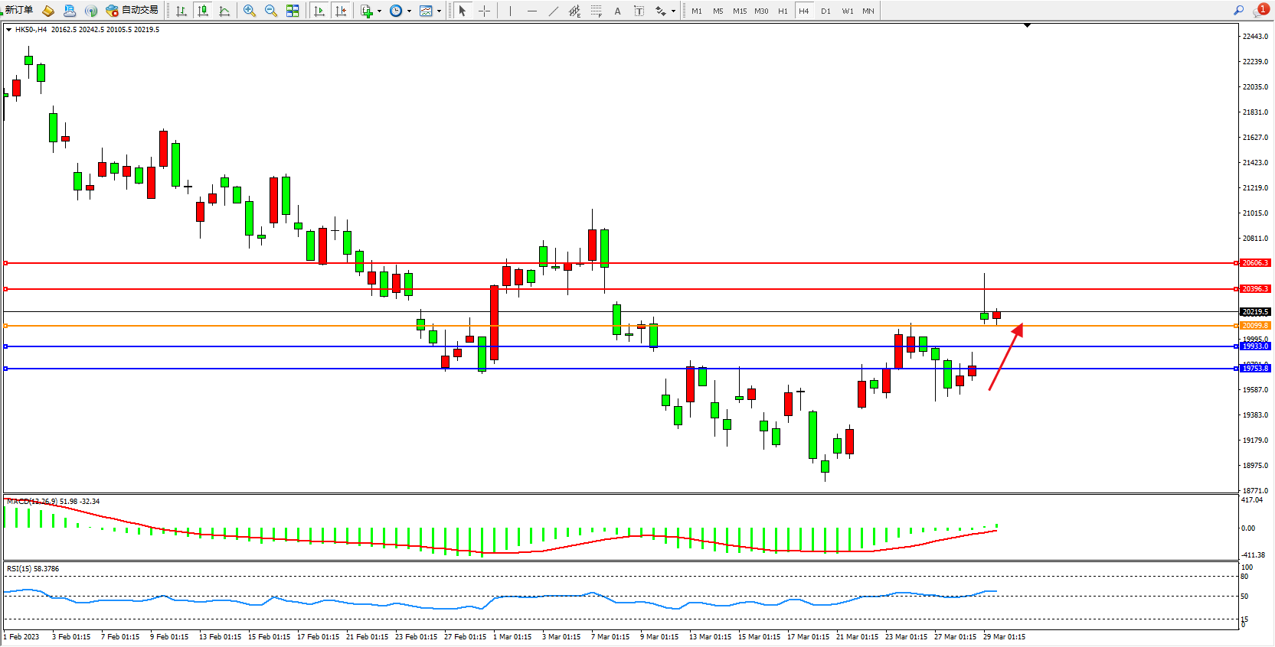Click the zoom in magnifier icon

pyautogui.click(x=250, y=11)
